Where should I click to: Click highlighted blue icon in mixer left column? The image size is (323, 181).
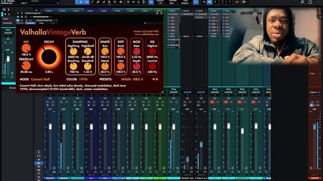(38, 163)
